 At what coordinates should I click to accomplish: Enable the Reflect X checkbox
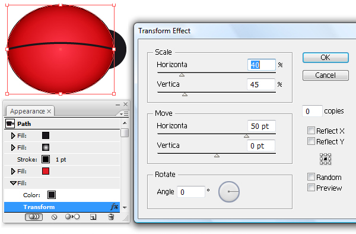[311, 131]
